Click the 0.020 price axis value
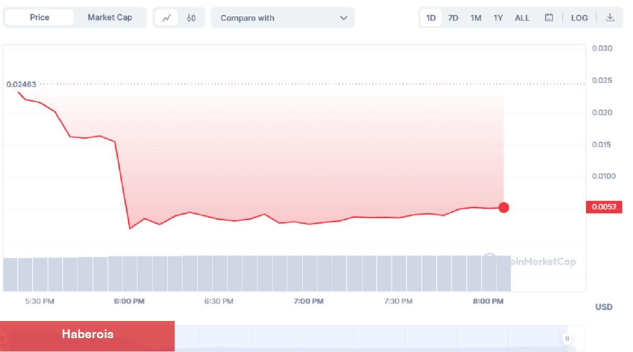 coord(602,112)
